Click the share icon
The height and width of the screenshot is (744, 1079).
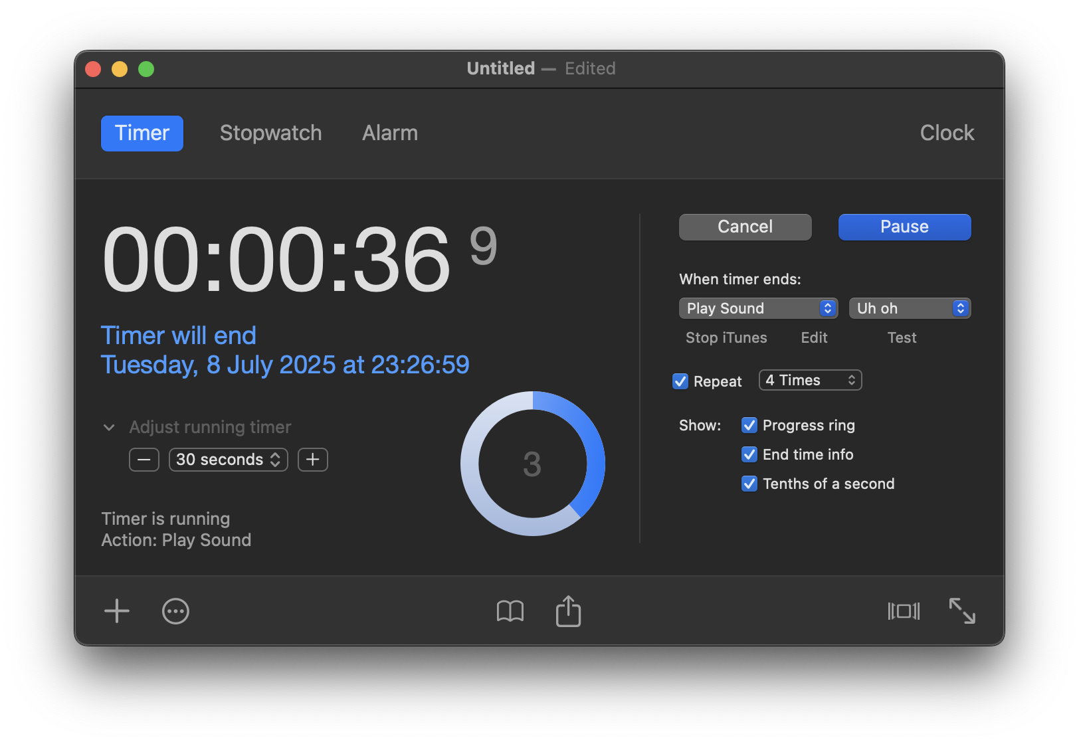coord(568,611)
